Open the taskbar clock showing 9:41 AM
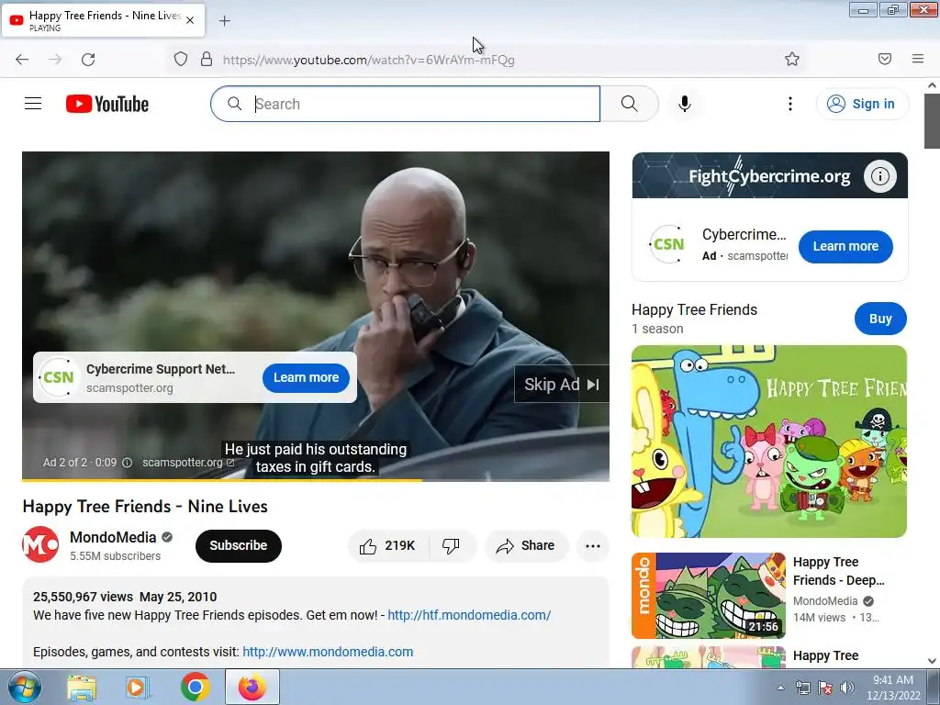Viewport: 940px width, 705px height. 893,688
